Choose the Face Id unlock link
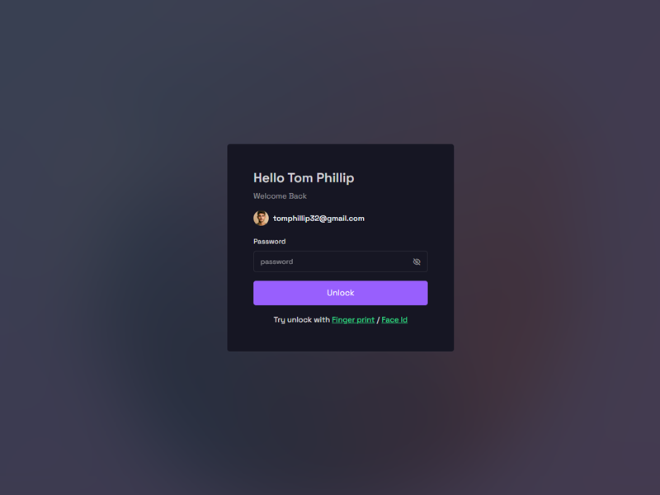The width and height of the screenshot is (660, 495). (394, 320)
